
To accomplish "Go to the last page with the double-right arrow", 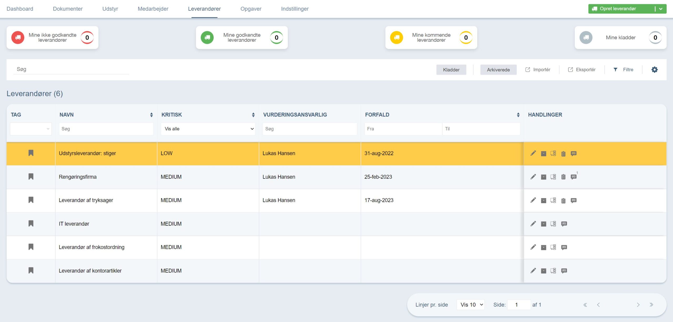I will pos(651,305).
